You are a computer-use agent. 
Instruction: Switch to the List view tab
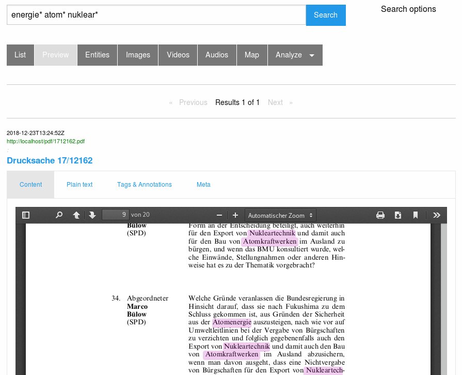pos(20,55)
